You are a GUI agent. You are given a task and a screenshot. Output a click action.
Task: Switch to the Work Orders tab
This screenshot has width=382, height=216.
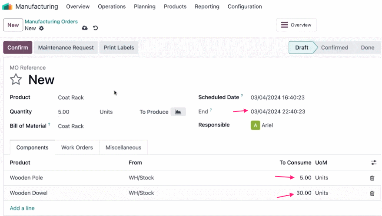pos(77,147)
